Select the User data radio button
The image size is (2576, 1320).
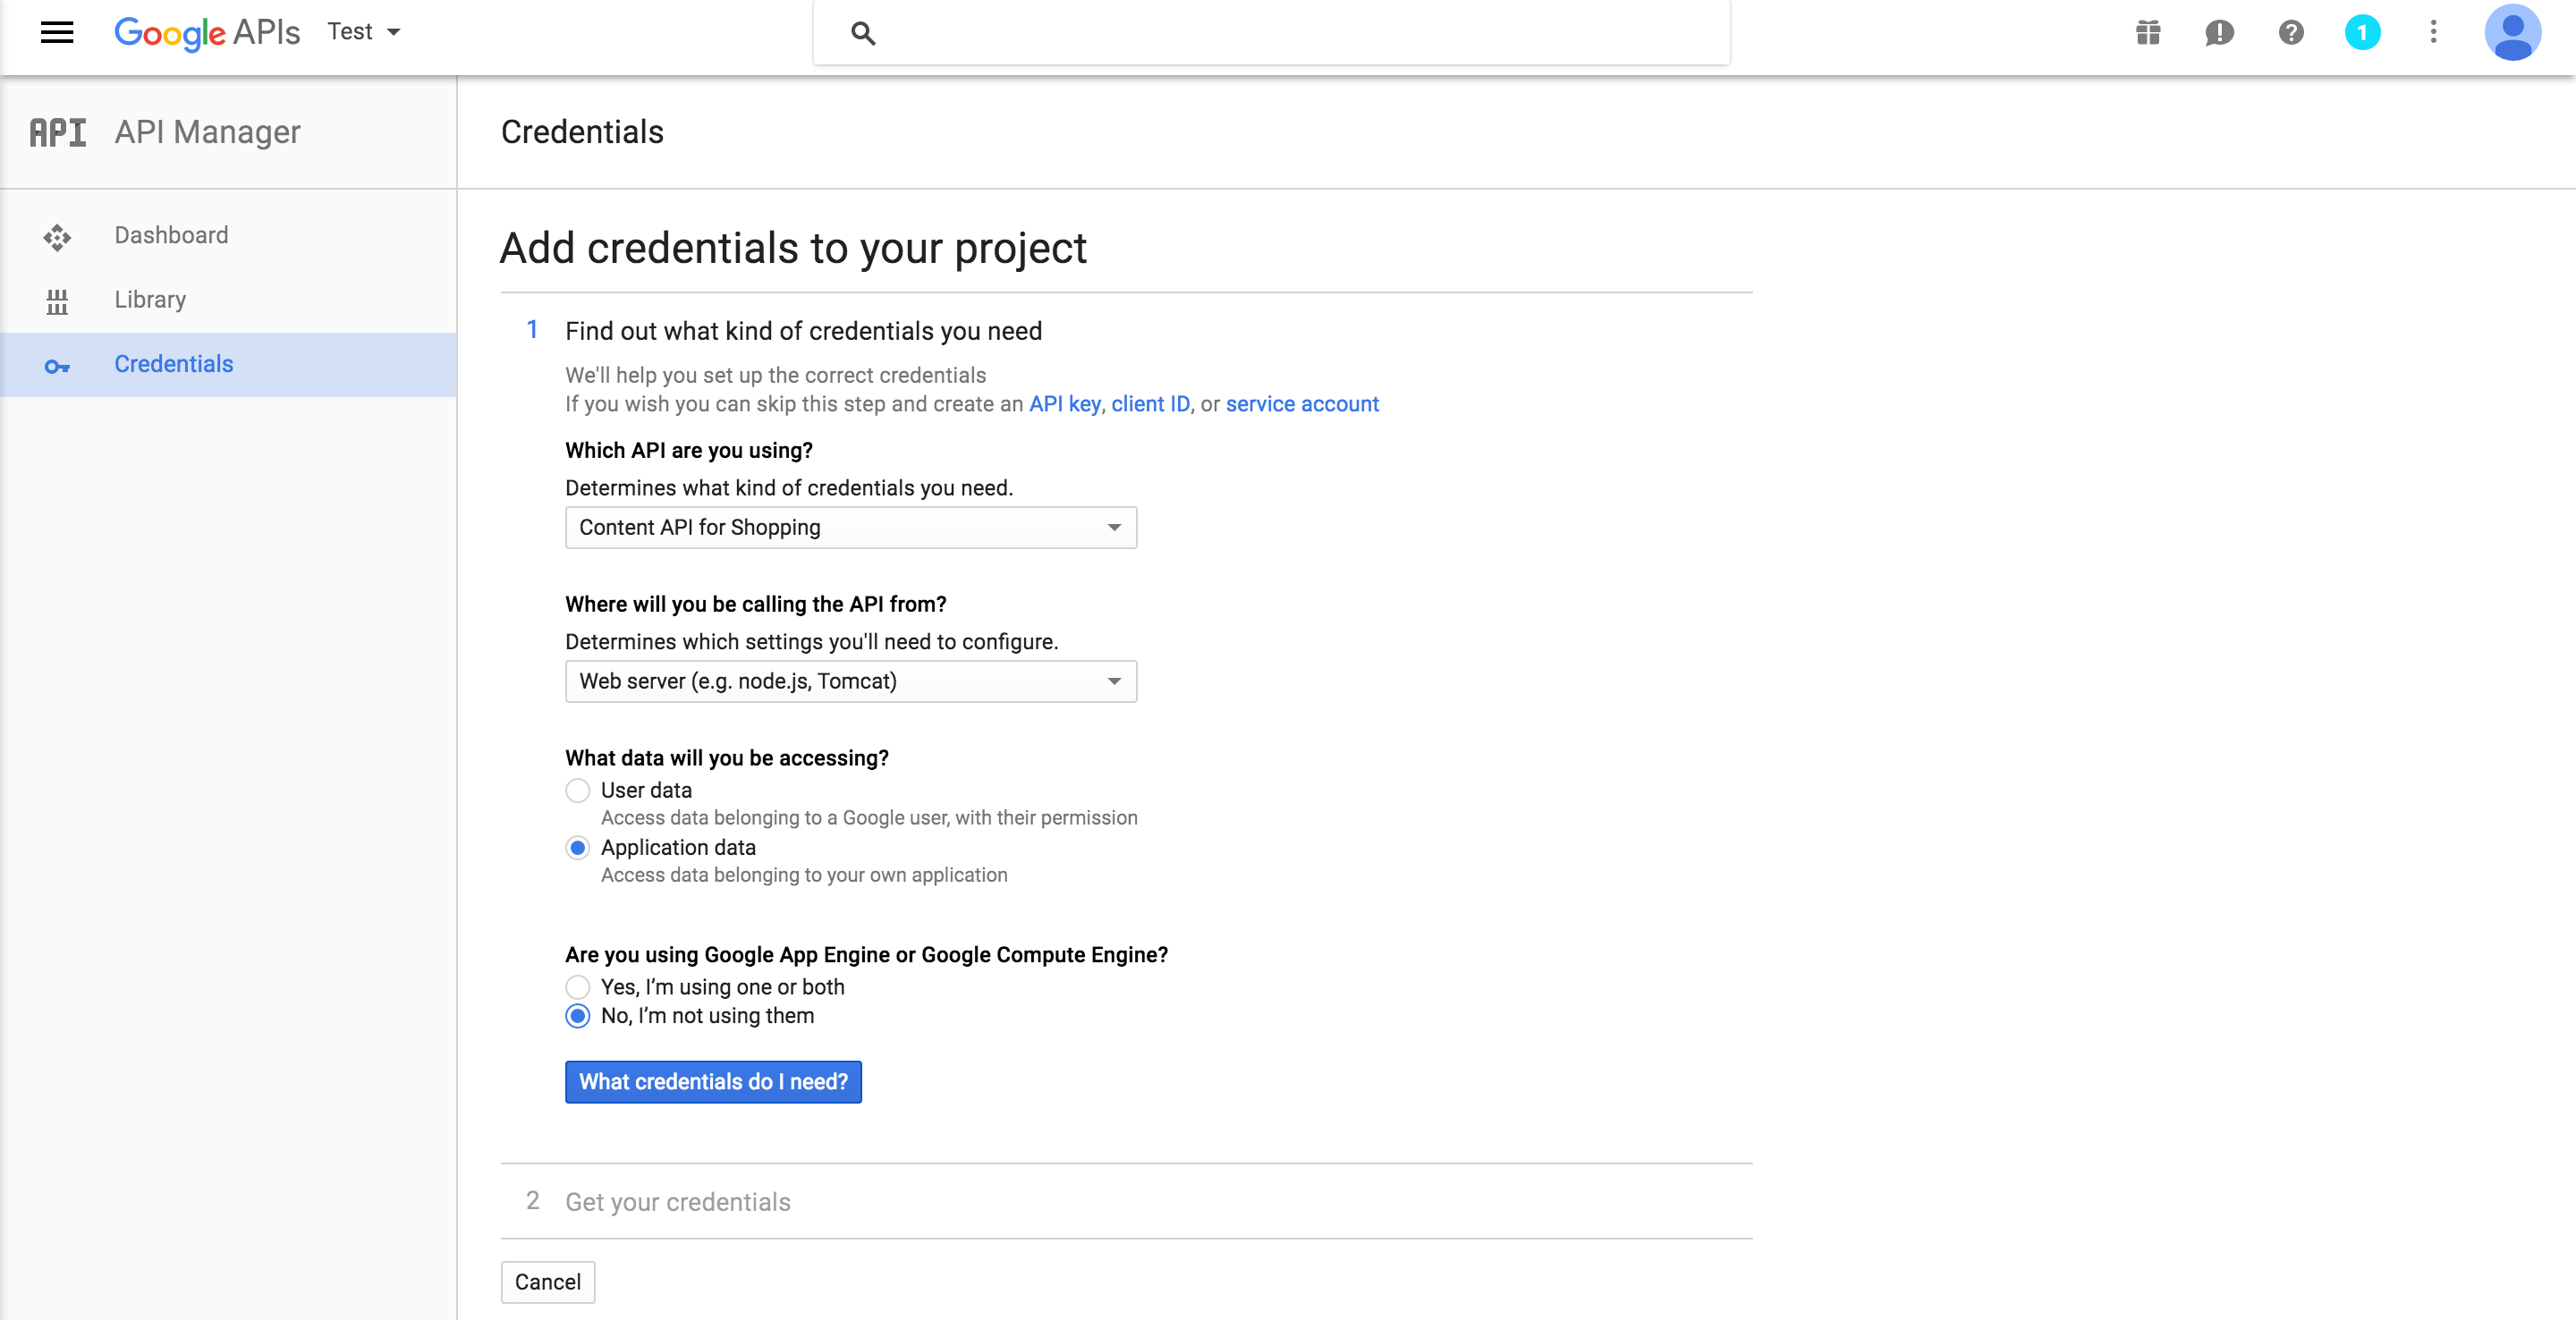click(x=577, y=790)
